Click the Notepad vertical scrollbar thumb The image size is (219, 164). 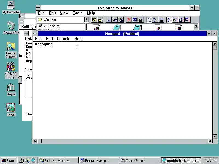(x=215, y=48)
